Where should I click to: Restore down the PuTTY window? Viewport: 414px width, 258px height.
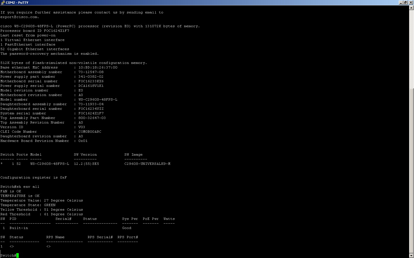[405, 2]
